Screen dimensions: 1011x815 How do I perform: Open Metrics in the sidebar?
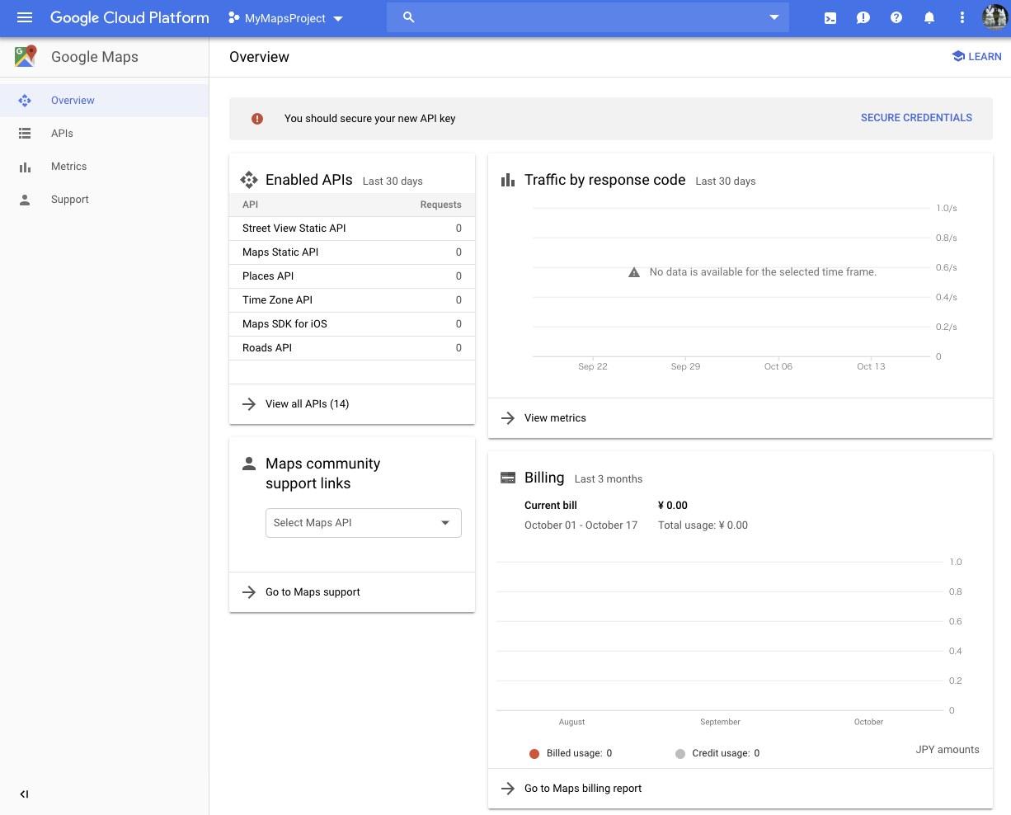click(x=68, y=167)
